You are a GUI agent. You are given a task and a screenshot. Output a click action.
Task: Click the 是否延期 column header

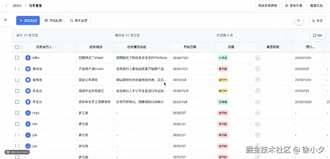click(273, 47)
